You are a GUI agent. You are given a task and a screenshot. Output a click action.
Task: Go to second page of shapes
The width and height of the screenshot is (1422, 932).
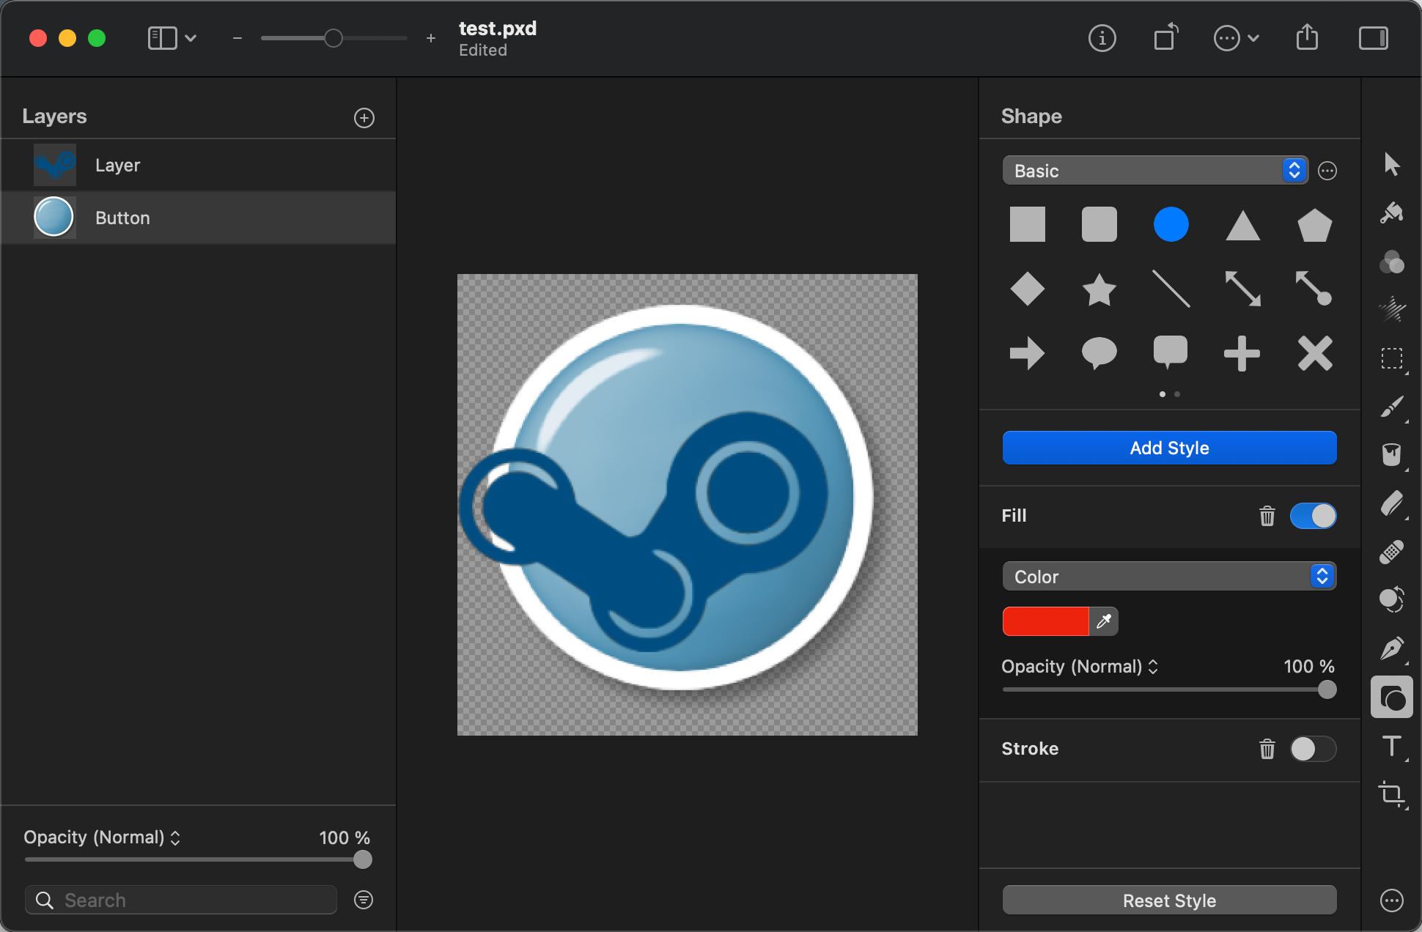tap(1177, 394)
